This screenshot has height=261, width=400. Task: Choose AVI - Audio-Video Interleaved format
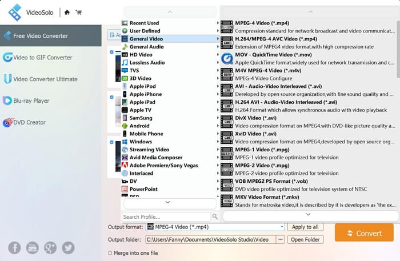point(308,90)
